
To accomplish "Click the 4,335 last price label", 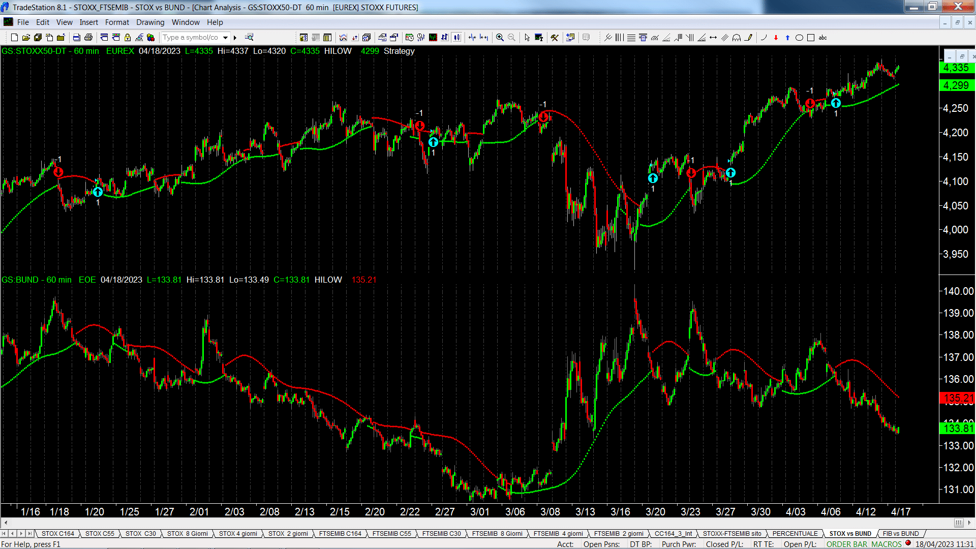I will pos(956,68).
